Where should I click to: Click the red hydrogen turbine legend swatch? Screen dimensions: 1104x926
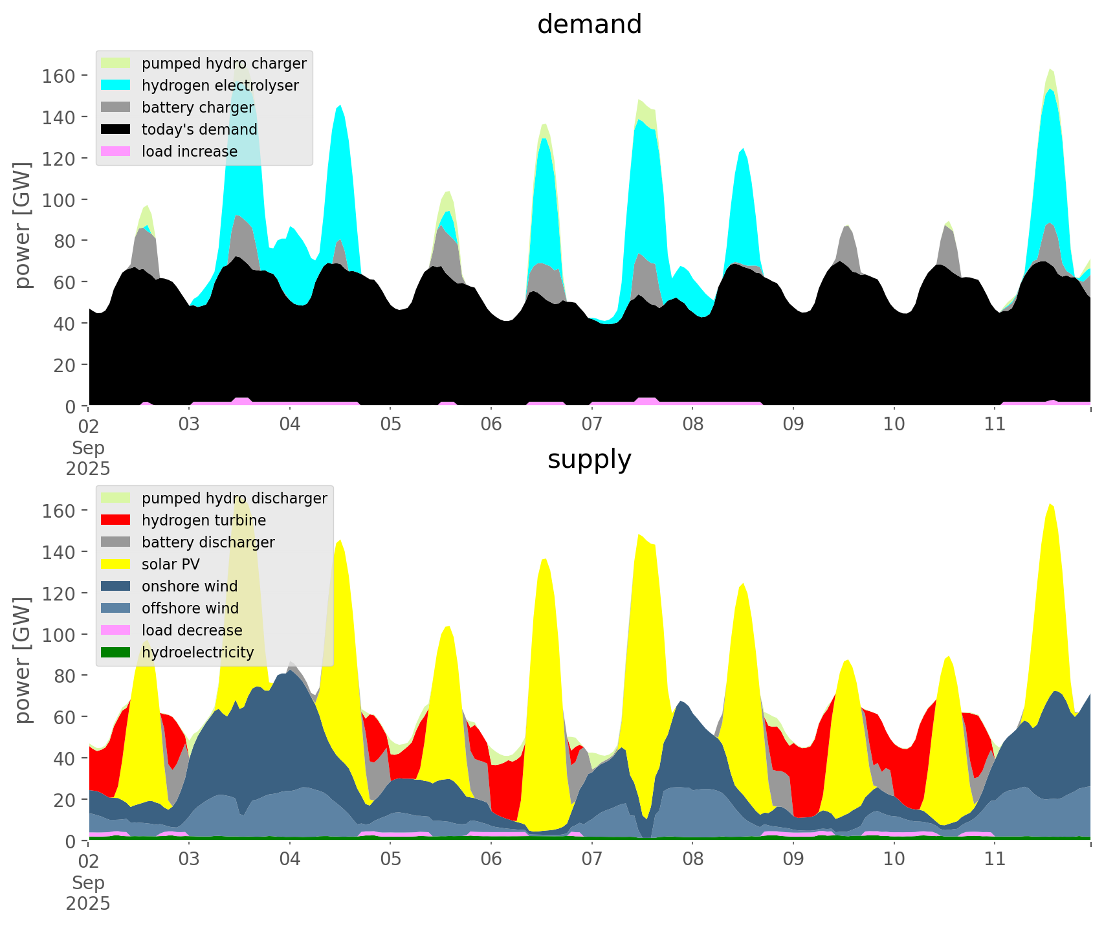pyautogui.click(x=116, y=520)
